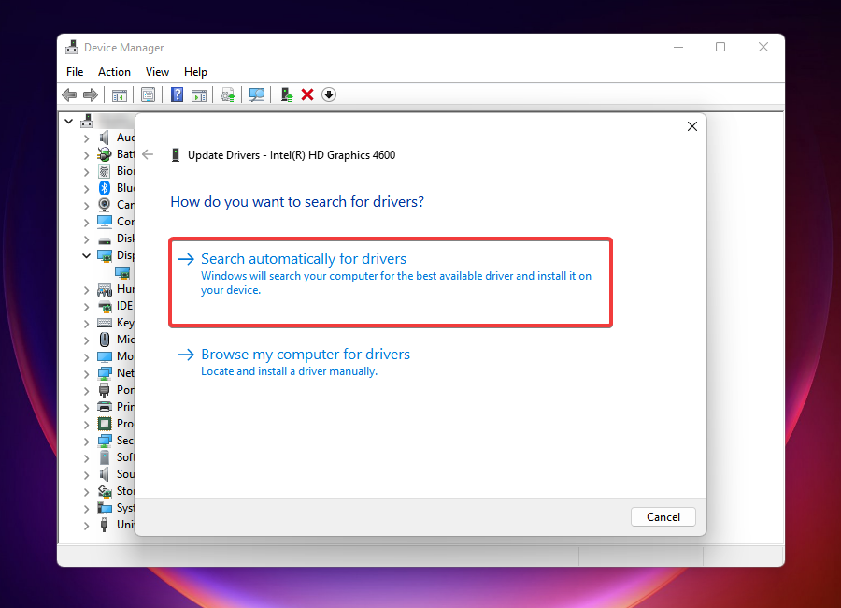841x608 pixels.
Task: Close the Update Drivers dialog
Action: (691, 126)
